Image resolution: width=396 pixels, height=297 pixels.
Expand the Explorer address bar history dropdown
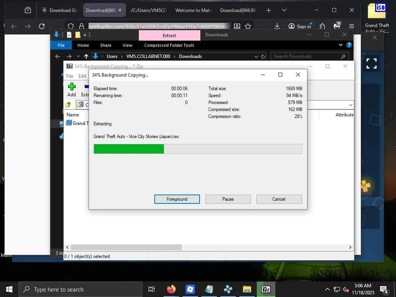[256, 56]
